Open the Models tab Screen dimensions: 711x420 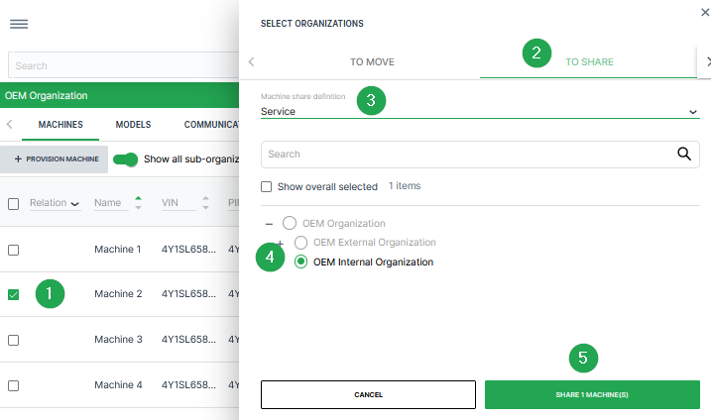pos(133,125)
